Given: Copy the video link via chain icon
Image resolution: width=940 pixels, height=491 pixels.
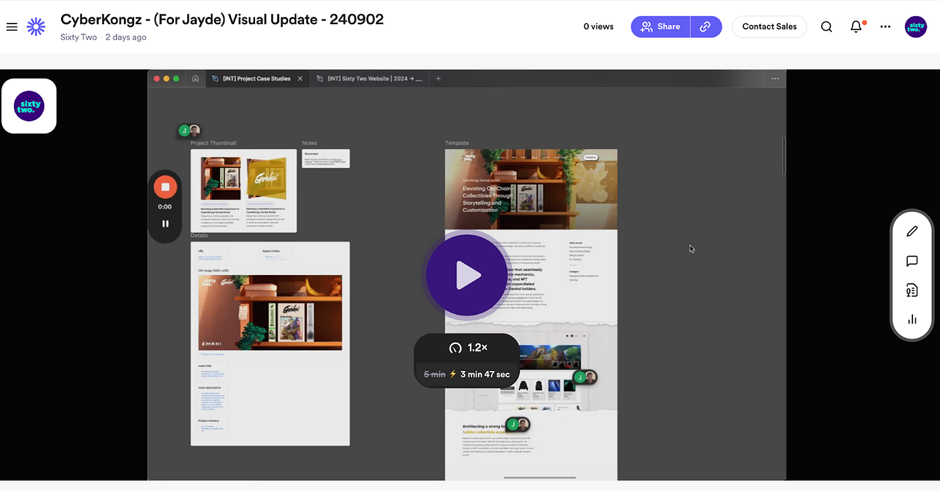Looking at the screenshot, I should (706, 27).
